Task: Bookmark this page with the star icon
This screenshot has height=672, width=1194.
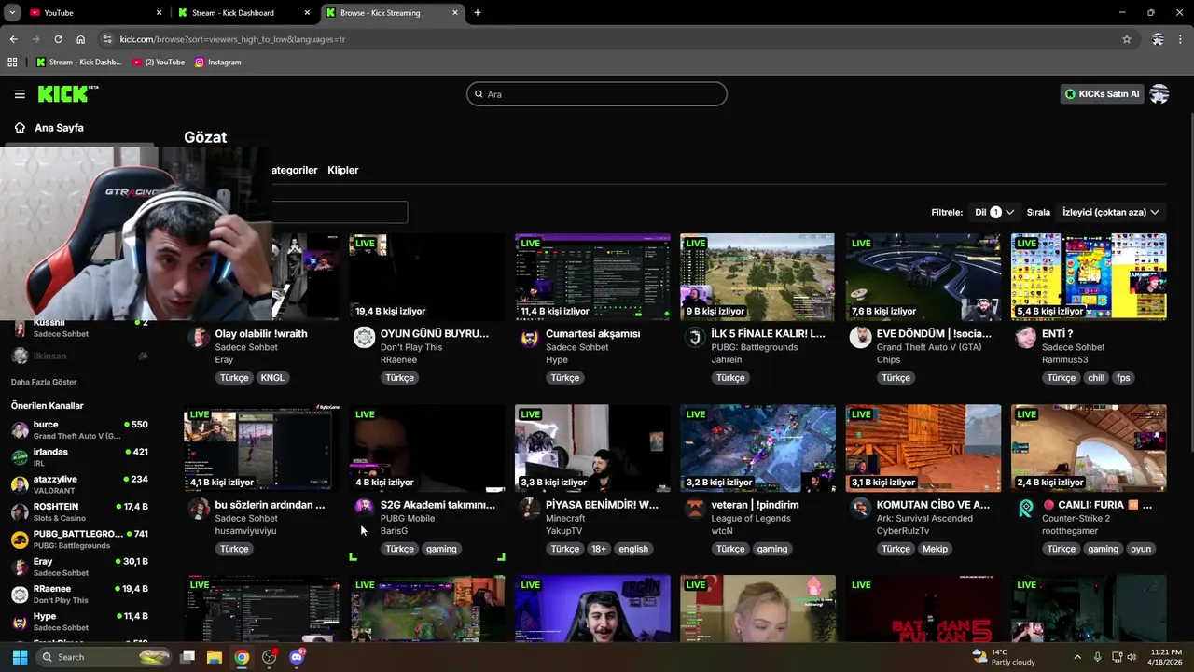Action: coord(1127,39)
